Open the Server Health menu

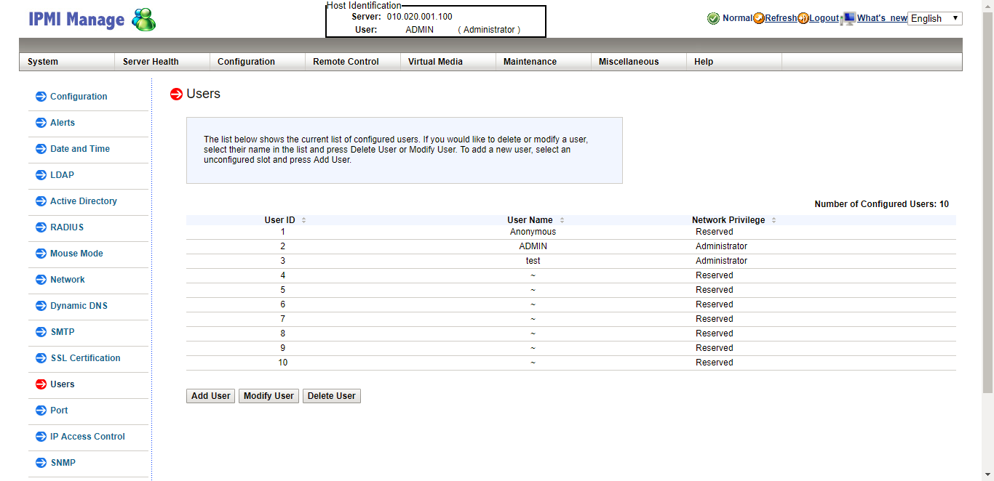pyautogui.click(x=151, y=62)
